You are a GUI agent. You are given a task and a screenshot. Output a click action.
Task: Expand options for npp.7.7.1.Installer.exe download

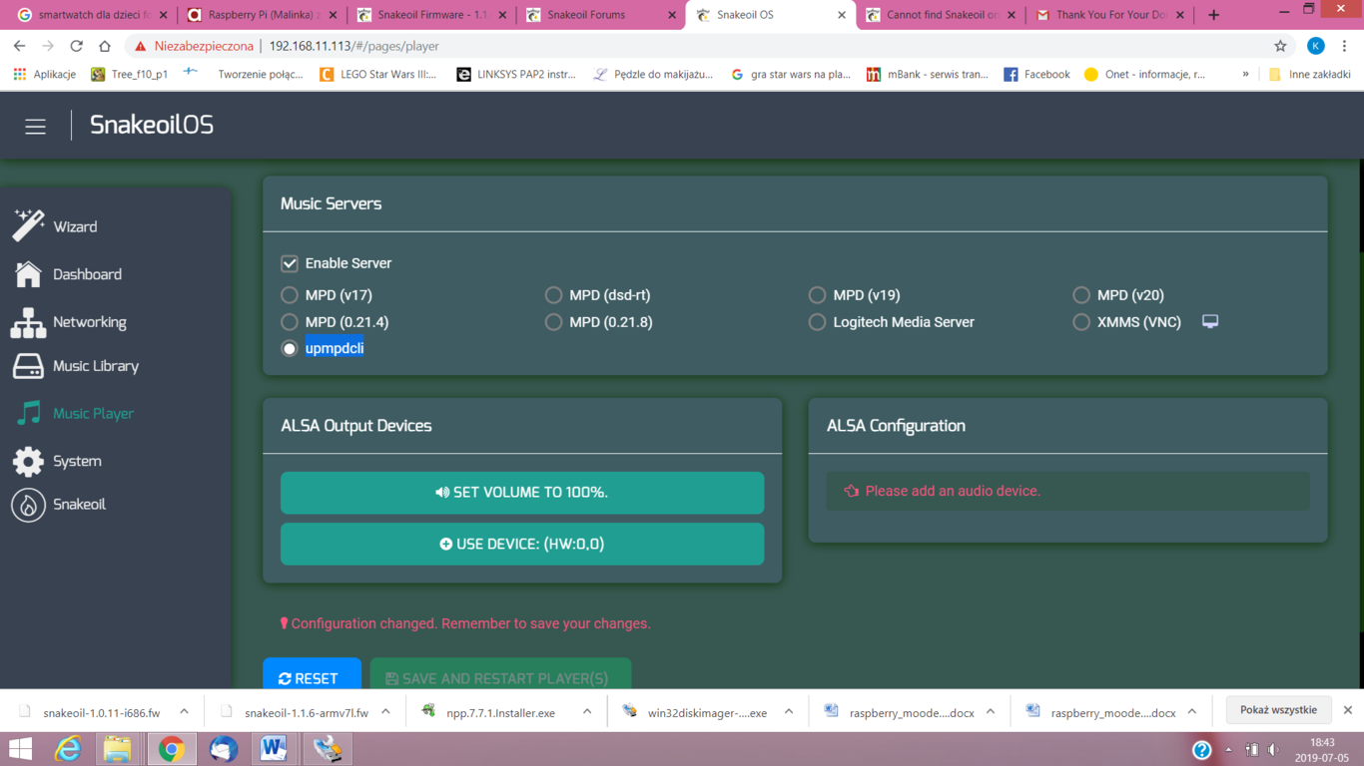587,712
